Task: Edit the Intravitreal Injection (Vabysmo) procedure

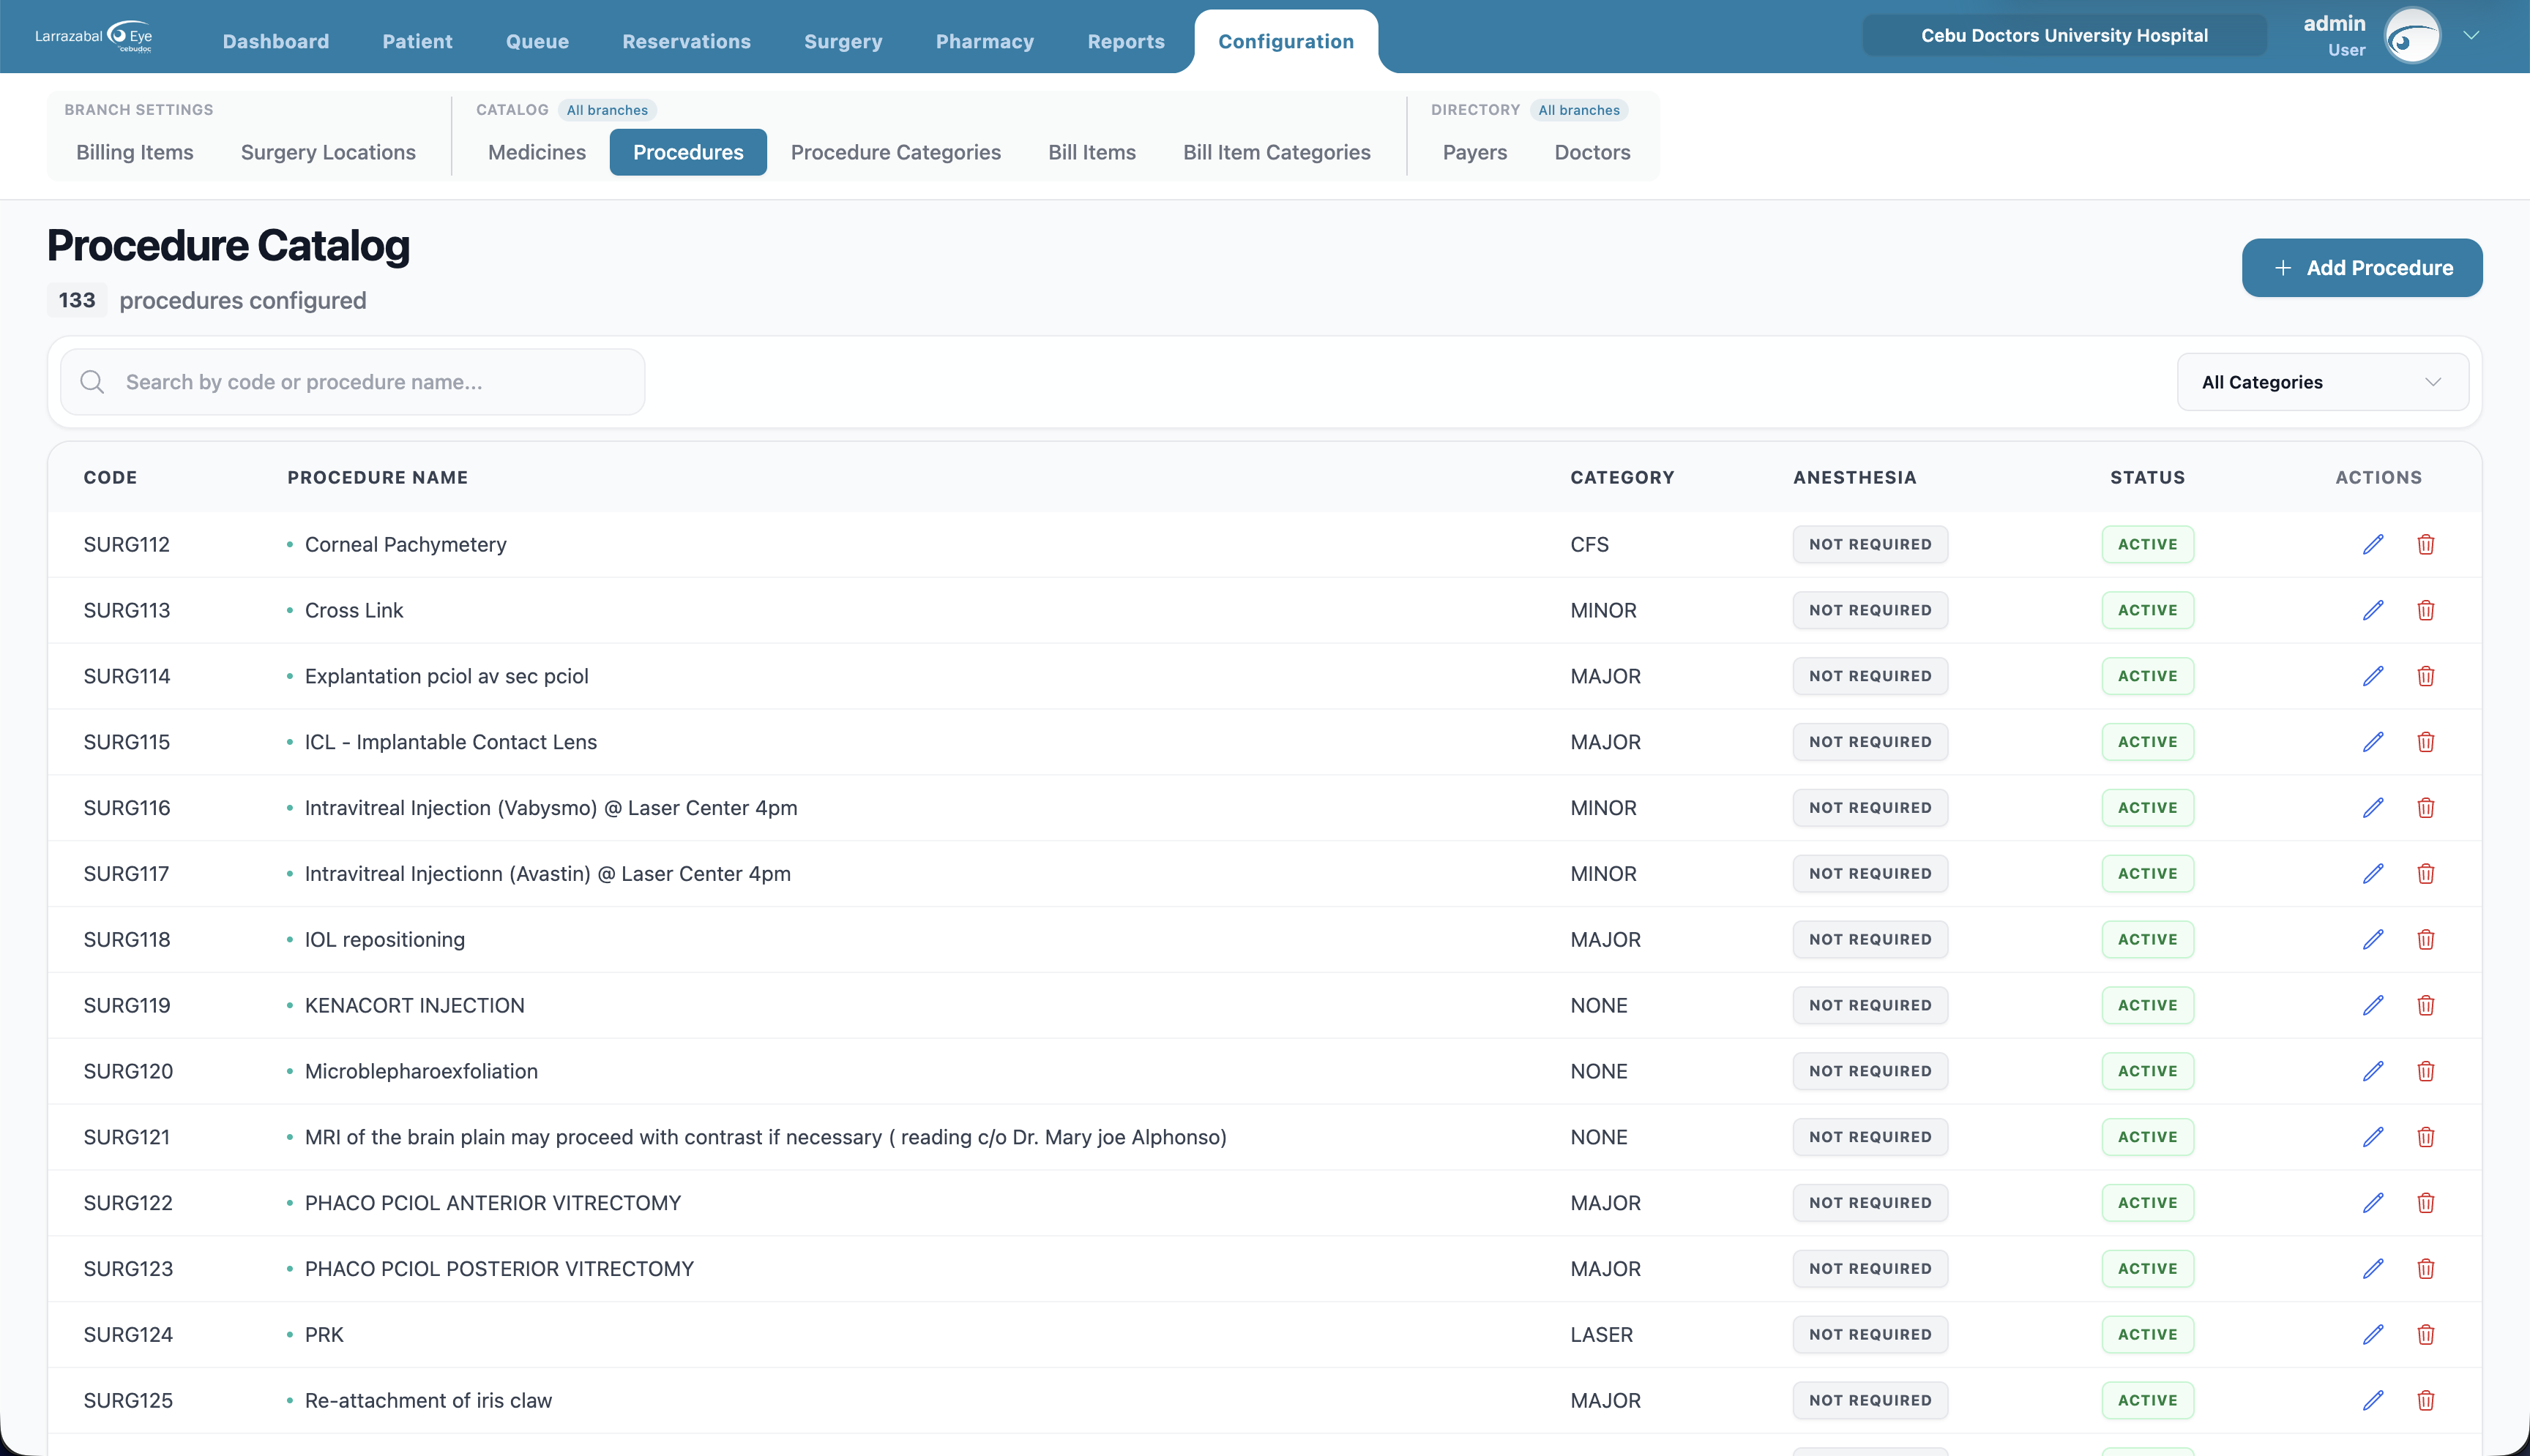Action: pos(2373,808)
